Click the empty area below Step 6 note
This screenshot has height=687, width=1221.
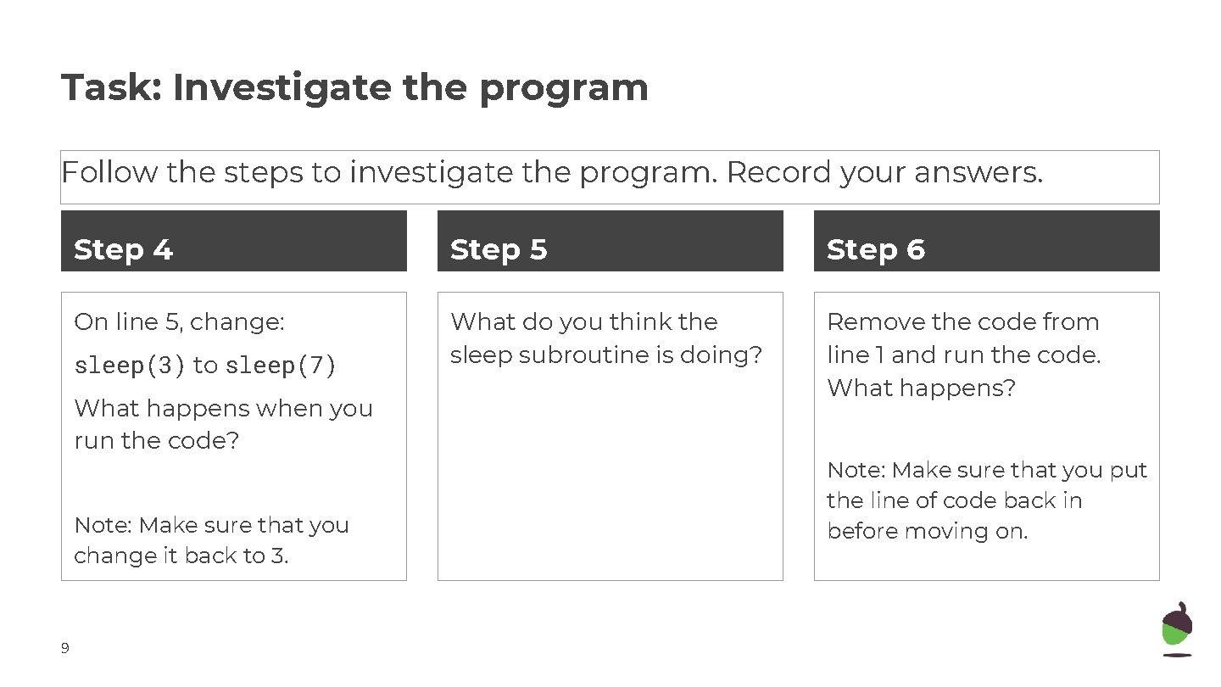click(986, 562)
